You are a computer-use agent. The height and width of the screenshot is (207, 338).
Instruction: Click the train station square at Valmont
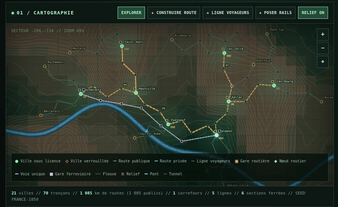(x=219, y=131)
